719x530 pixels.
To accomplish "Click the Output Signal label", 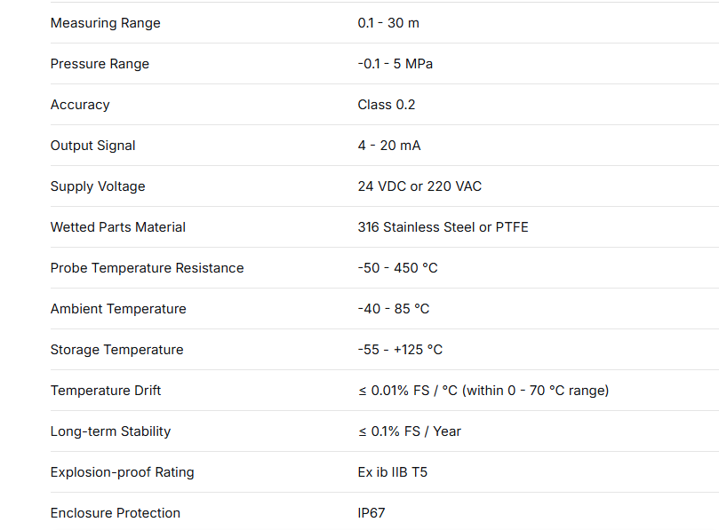I will [x=93, y=146].
